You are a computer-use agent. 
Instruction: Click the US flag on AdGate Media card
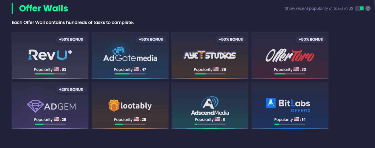tap(136, 69)
